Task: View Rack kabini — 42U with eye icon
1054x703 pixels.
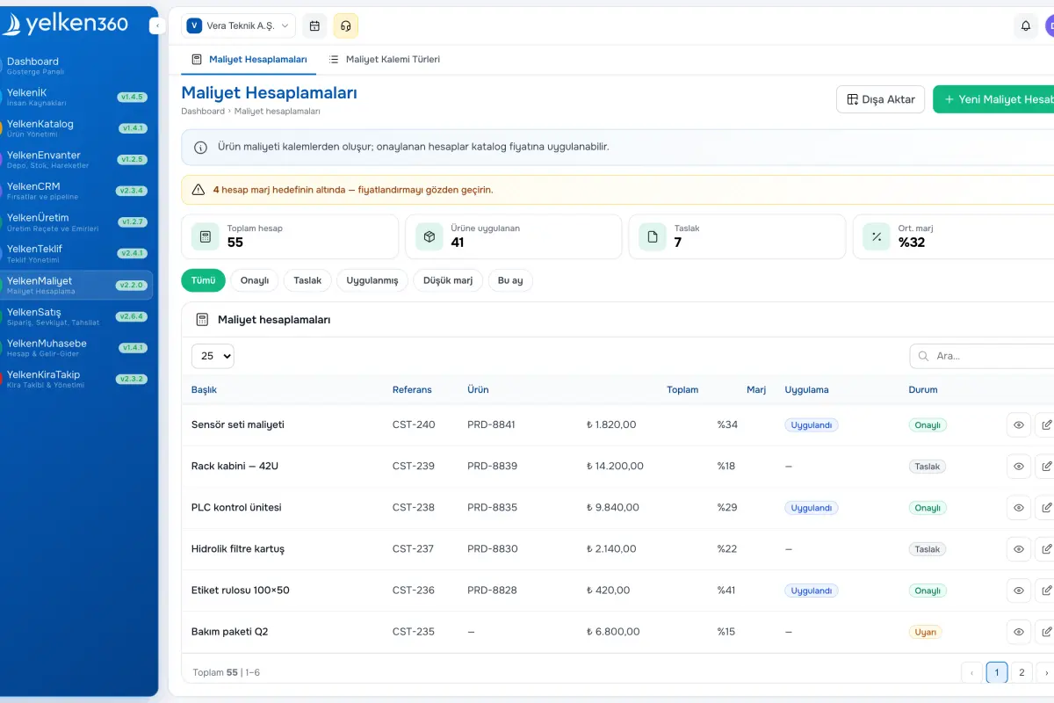Action: [x=1019, y=466]
